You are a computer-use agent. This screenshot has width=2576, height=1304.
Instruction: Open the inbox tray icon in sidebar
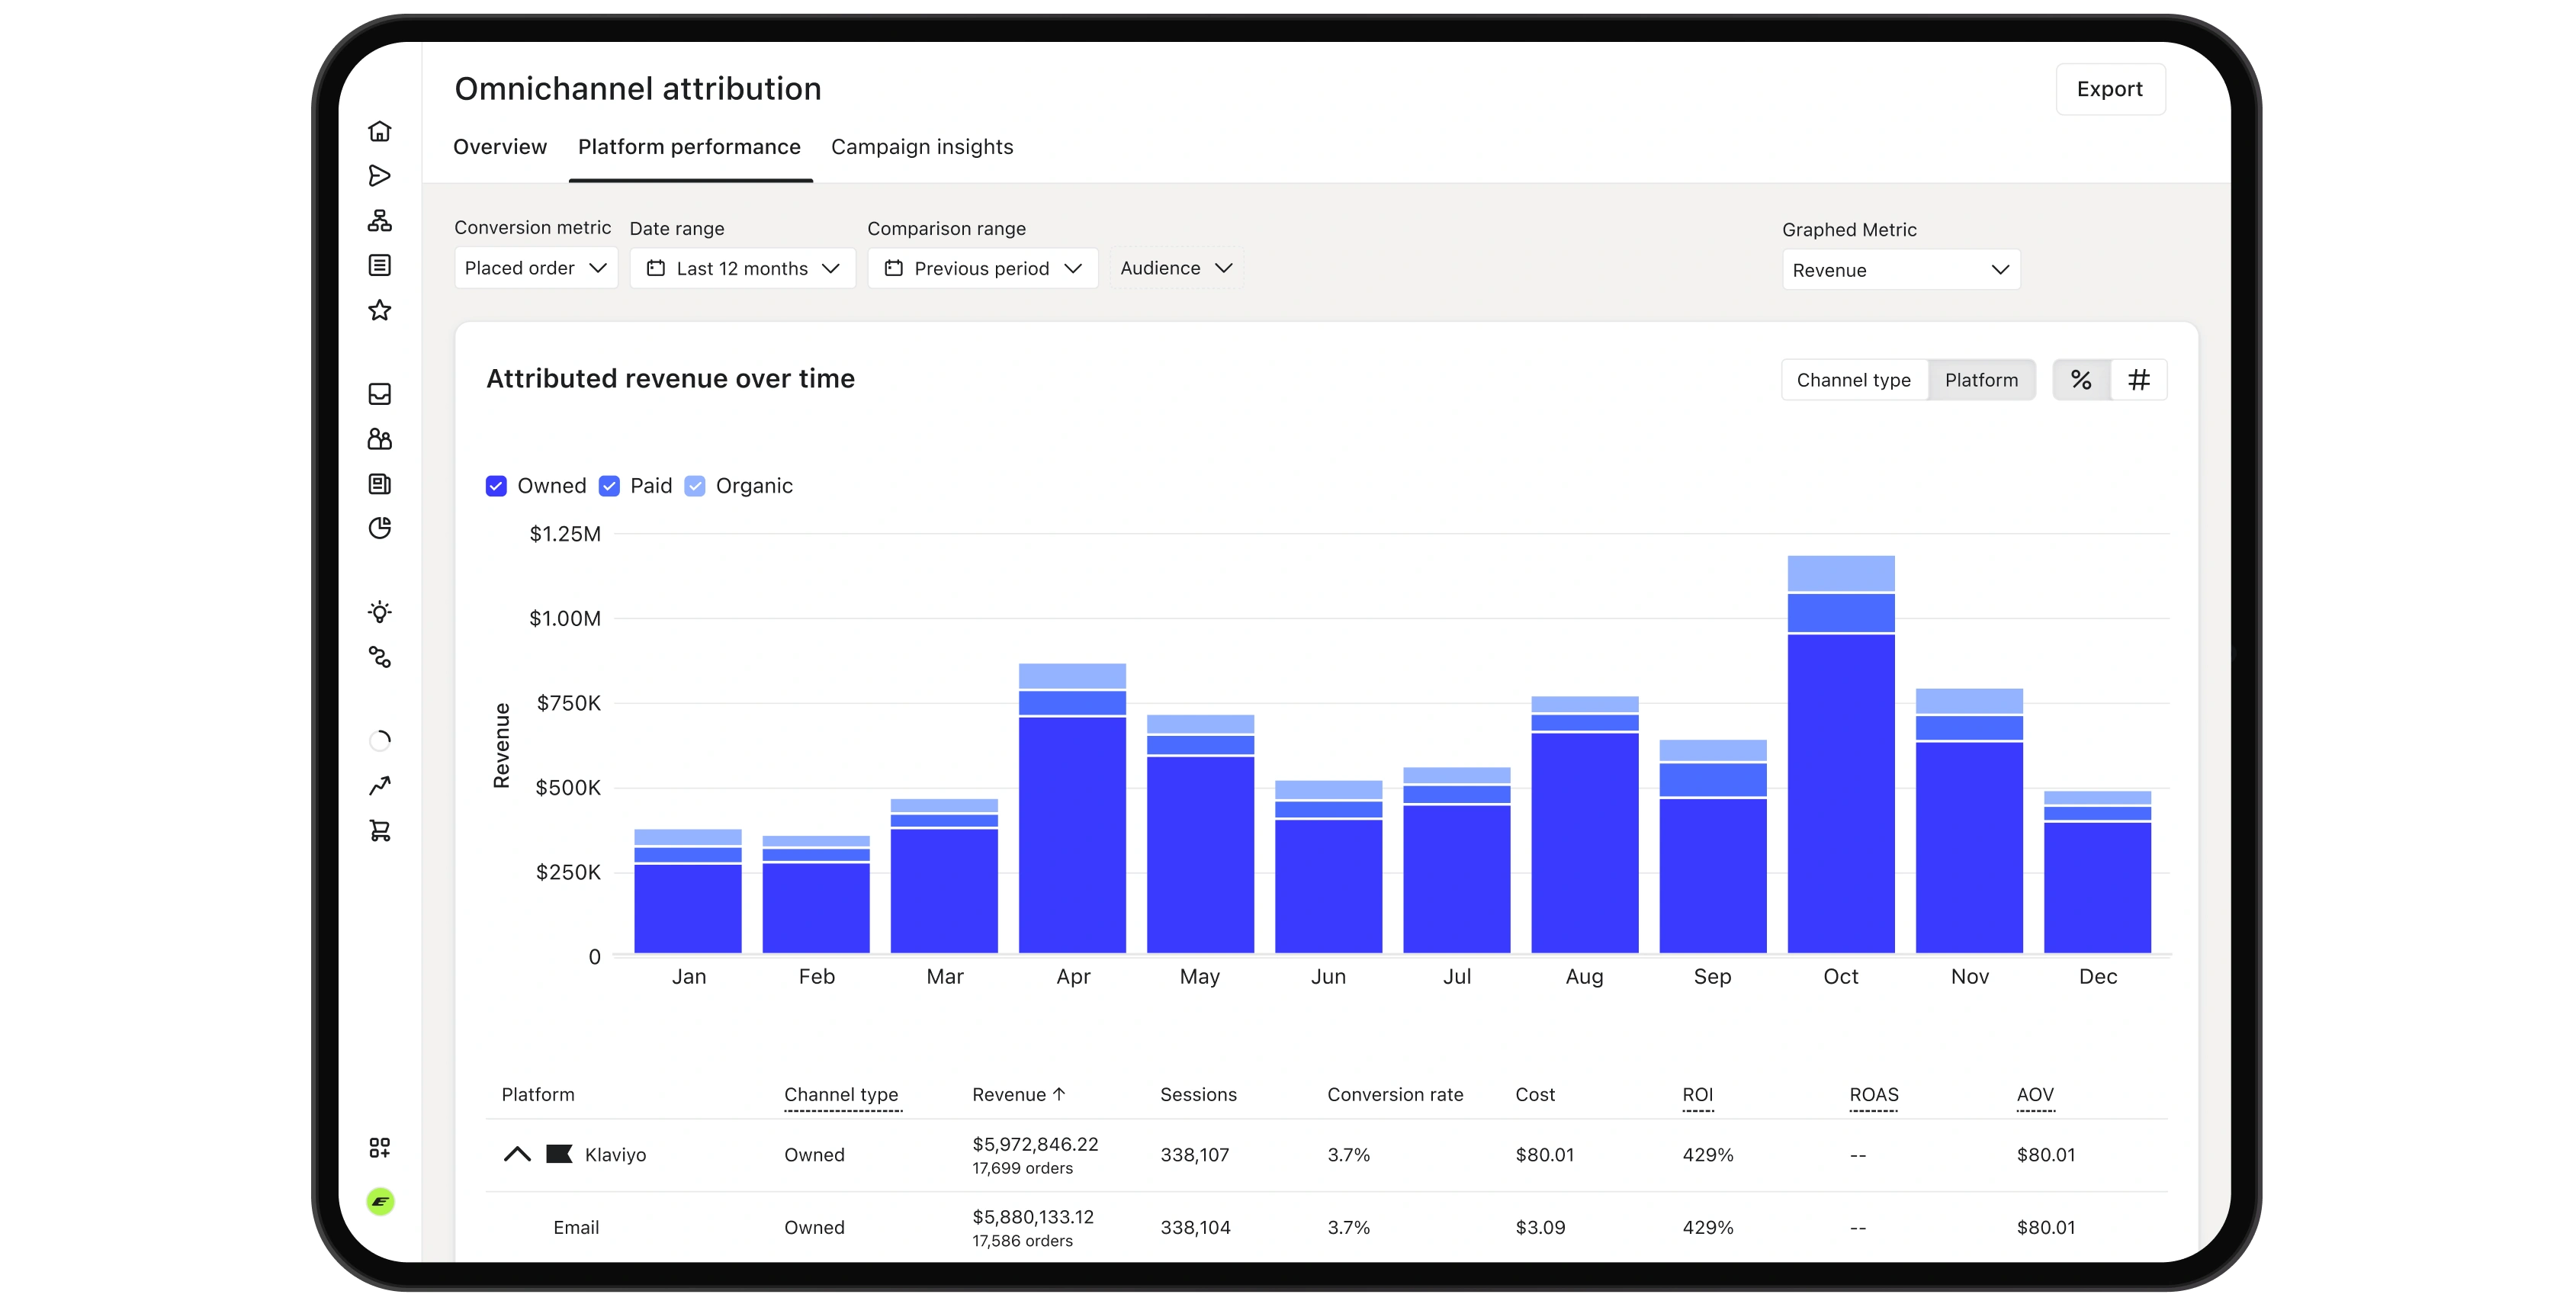[x=379, y=394]
